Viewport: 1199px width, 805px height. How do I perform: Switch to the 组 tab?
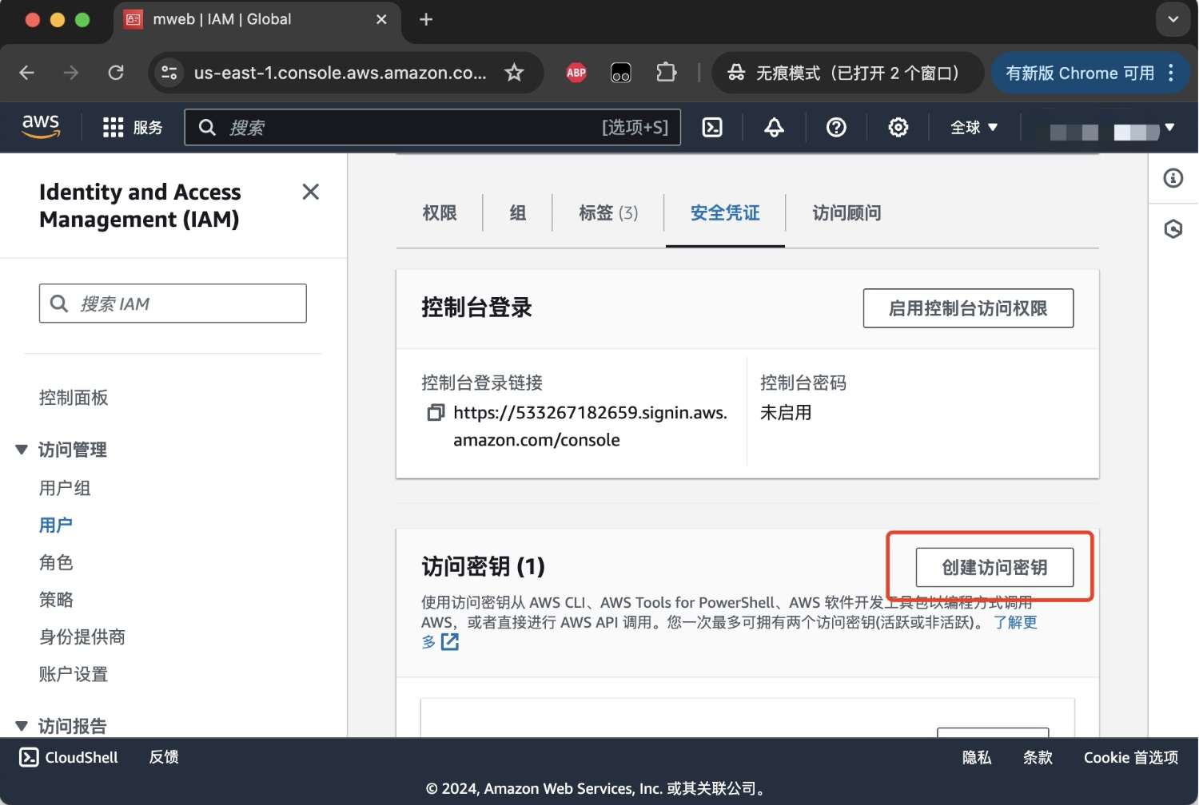click(x=518, y=212)
